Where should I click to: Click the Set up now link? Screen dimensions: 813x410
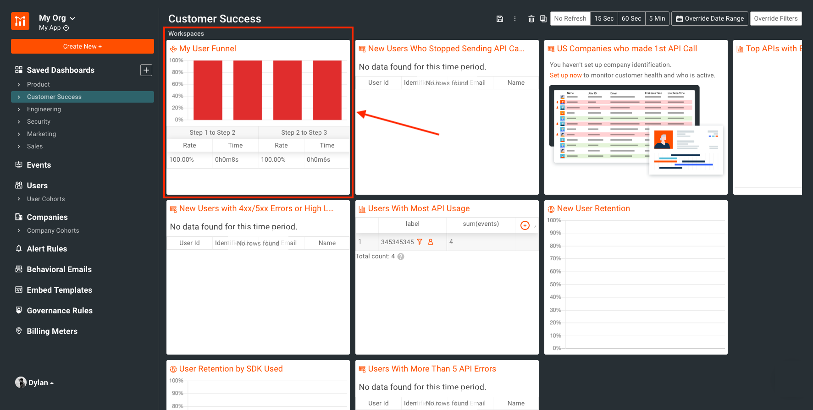point(565,76)
